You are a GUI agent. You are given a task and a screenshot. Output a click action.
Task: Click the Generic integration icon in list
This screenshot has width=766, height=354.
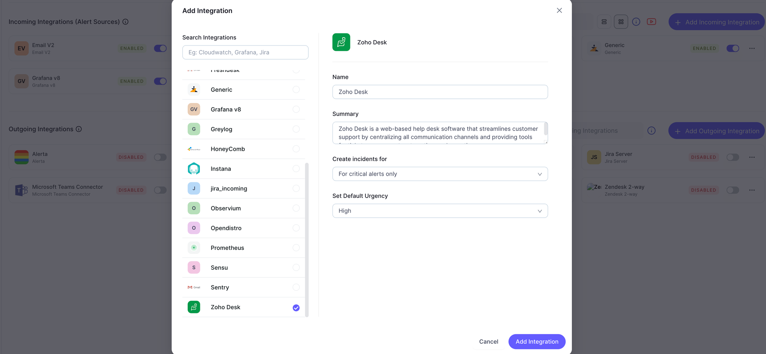coord(194,90)
